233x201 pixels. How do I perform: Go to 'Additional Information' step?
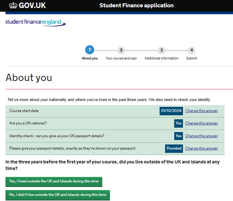pos(161,58)
